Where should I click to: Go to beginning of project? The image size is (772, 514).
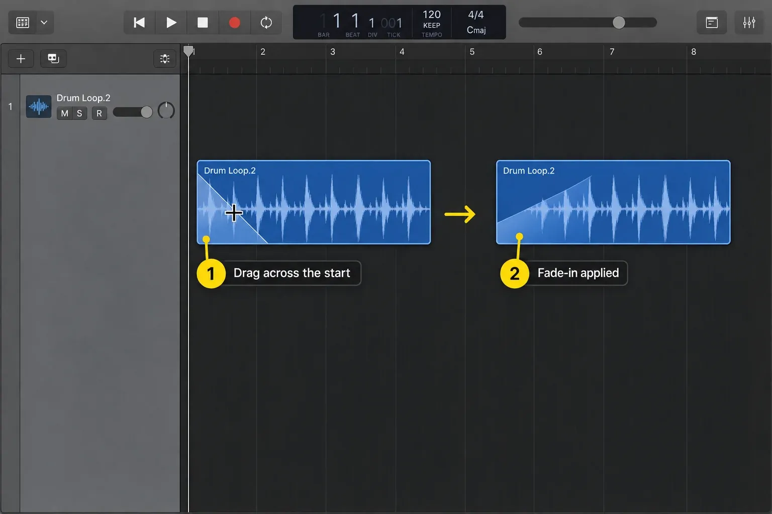[x=139, y=23]
